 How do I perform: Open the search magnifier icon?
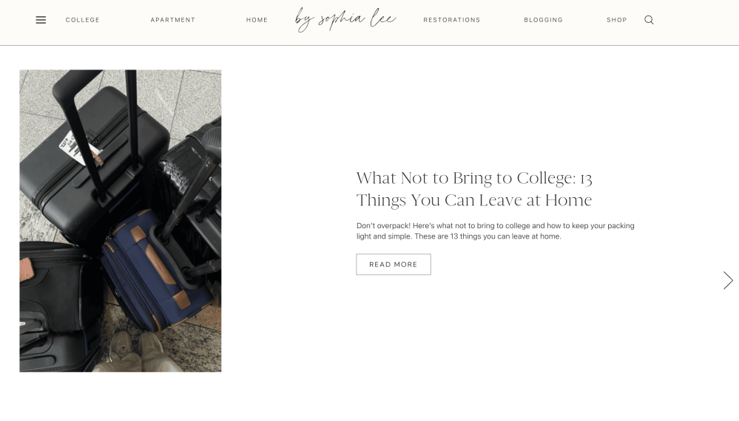pos(649,20)
